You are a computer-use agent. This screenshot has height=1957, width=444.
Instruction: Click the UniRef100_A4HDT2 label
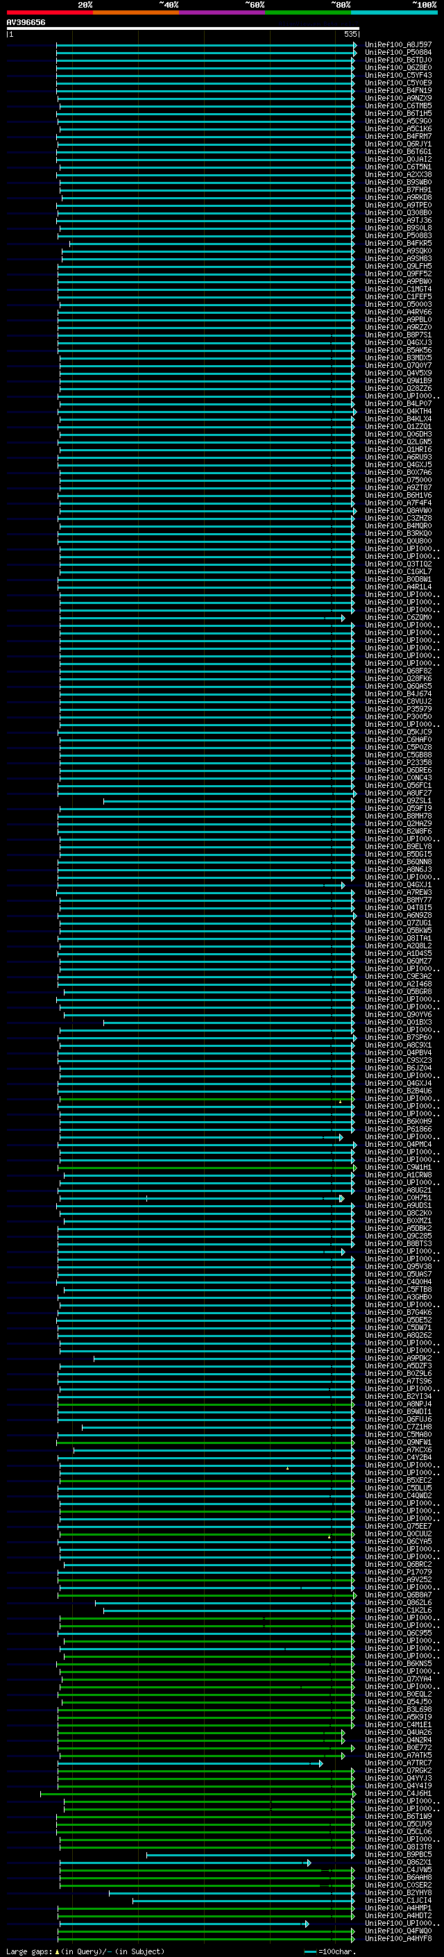[x=398, y=1916]
